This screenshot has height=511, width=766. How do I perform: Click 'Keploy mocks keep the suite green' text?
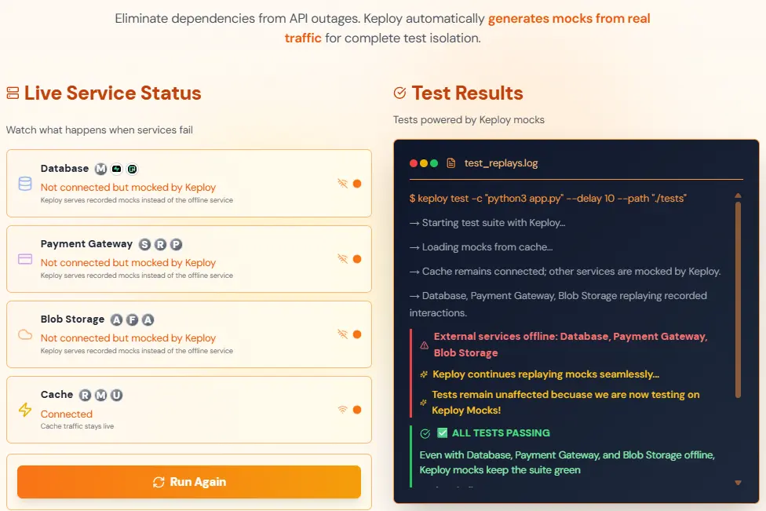click(500, 470)
